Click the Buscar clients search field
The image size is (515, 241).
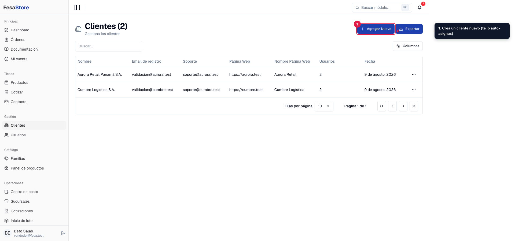pos(109,46)
